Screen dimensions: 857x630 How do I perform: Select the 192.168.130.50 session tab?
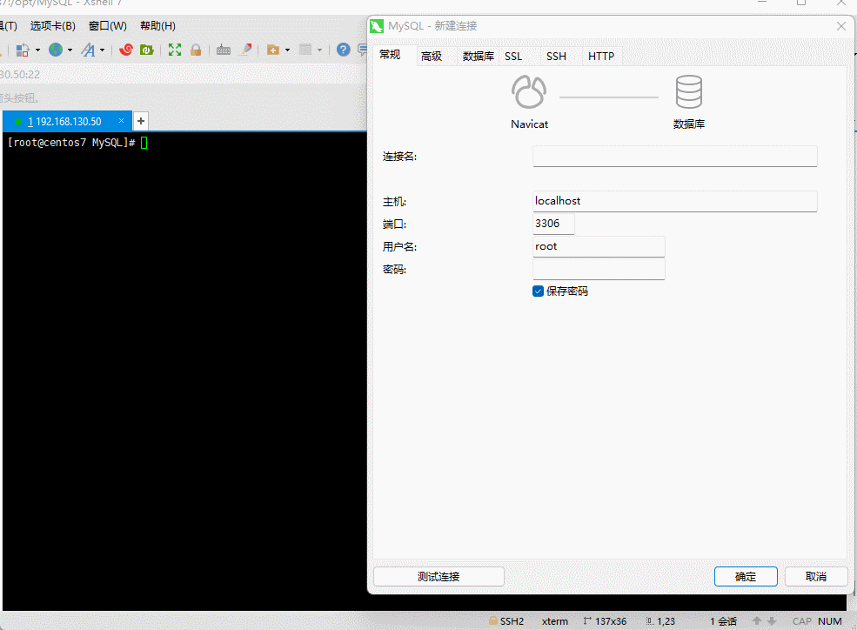pos(65,121)
